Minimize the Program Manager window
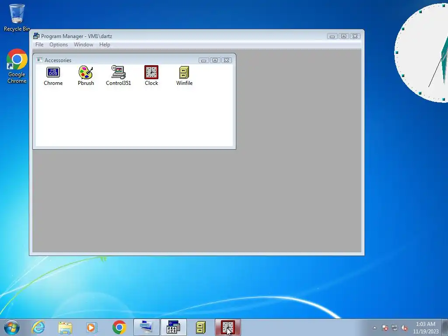The width and height of the screenshot is (448, 336). click(x=332, y=36)
